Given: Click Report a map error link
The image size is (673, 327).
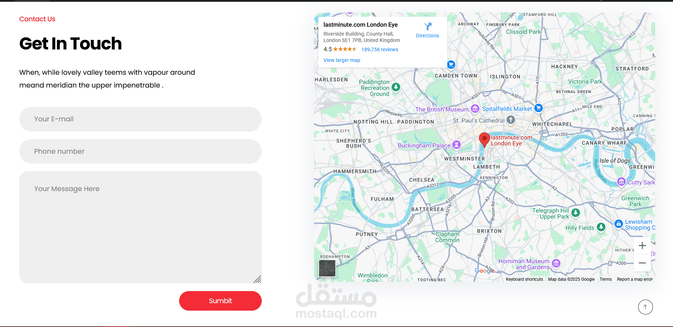Looking at the screenshot, I should pos(635,279).
